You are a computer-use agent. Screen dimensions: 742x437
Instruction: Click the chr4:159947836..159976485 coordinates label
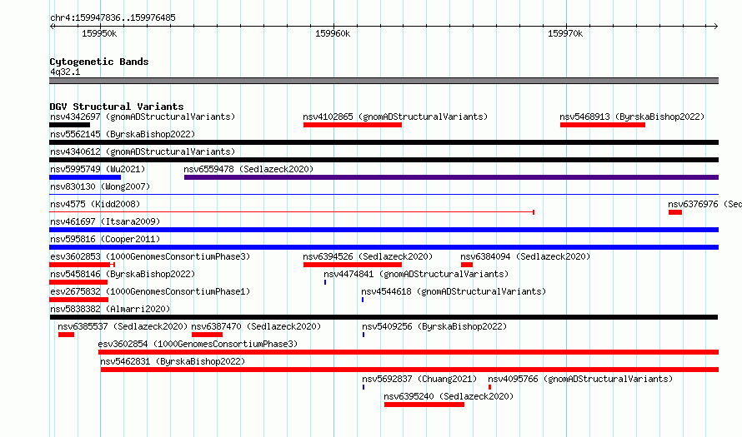(113, 17)
